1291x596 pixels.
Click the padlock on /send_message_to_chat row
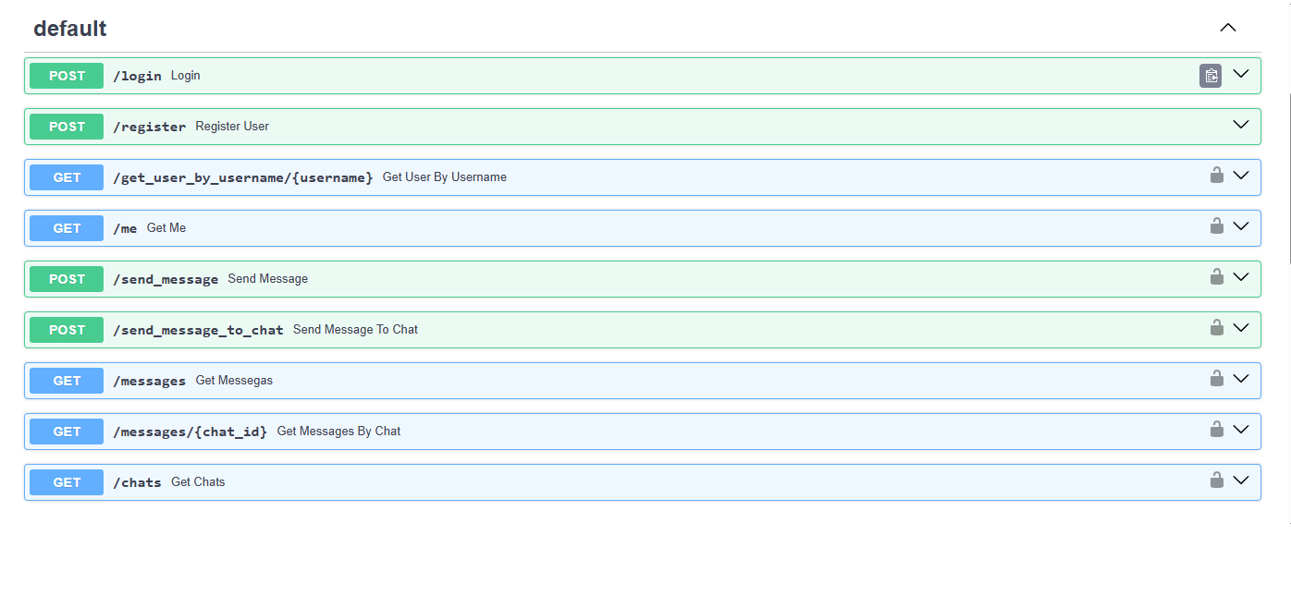1217,327
